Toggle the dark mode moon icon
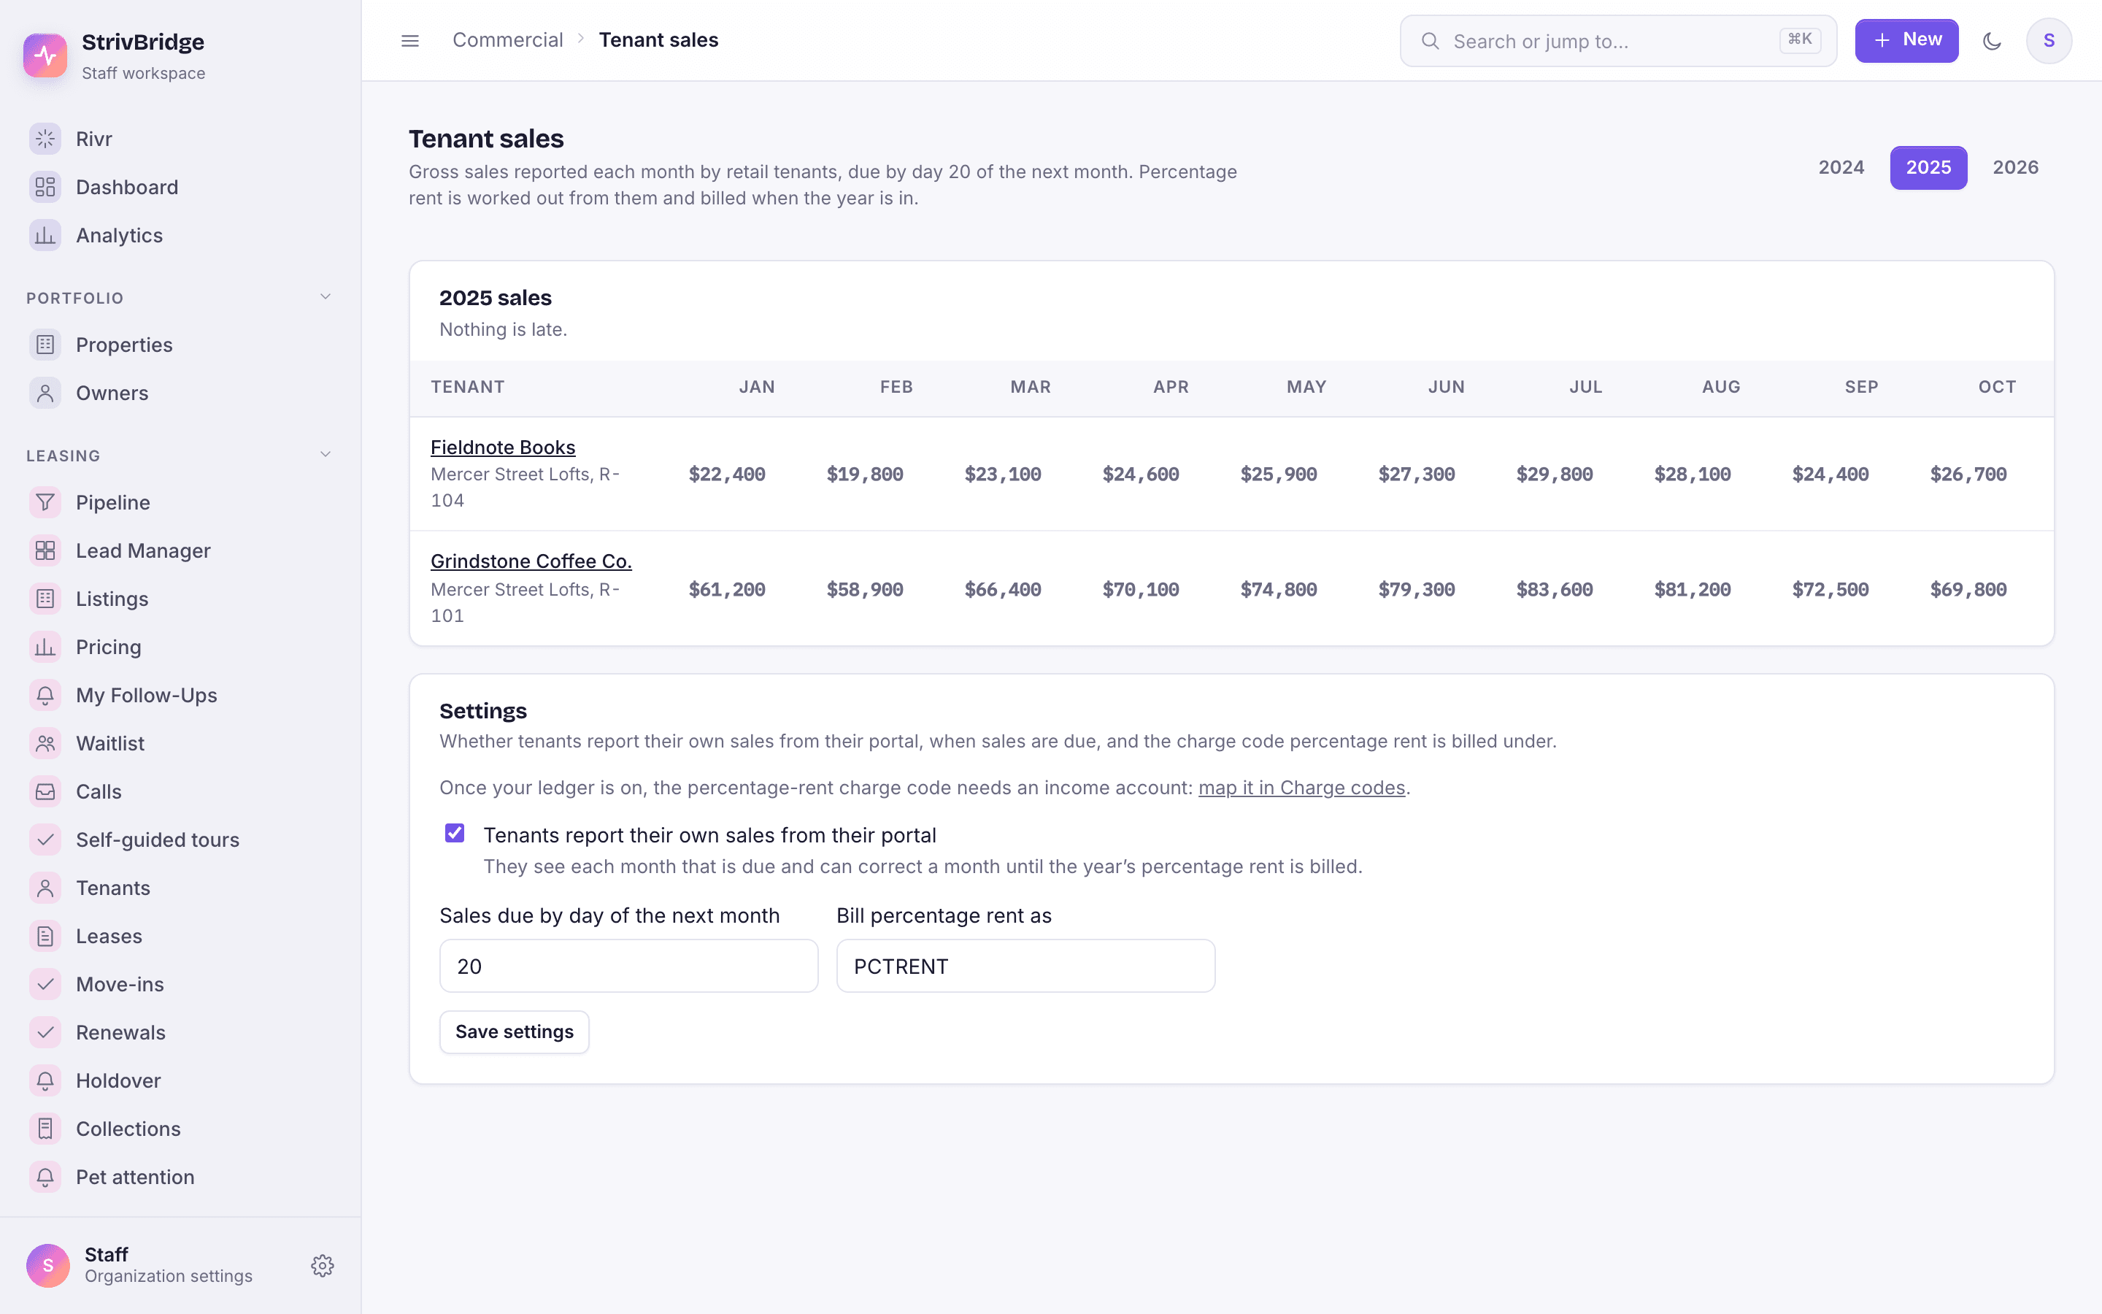Viewport: 2102px width, 1314px height. pyautogui.click(x=1992, y=41)
